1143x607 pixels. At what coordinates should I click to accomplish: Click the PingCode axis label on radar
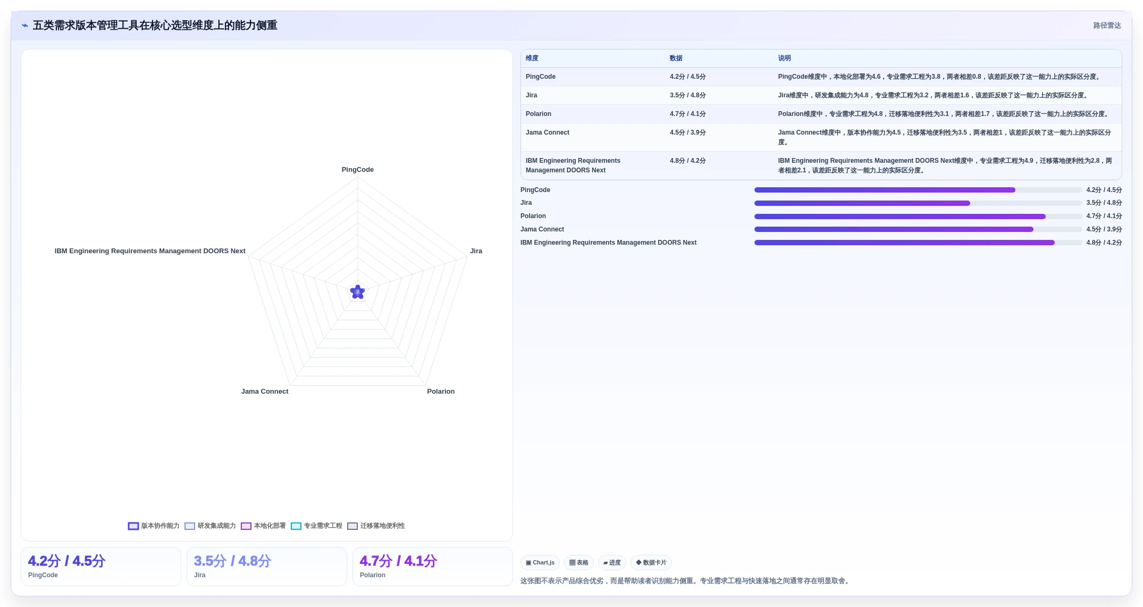[x=358, y=170]
